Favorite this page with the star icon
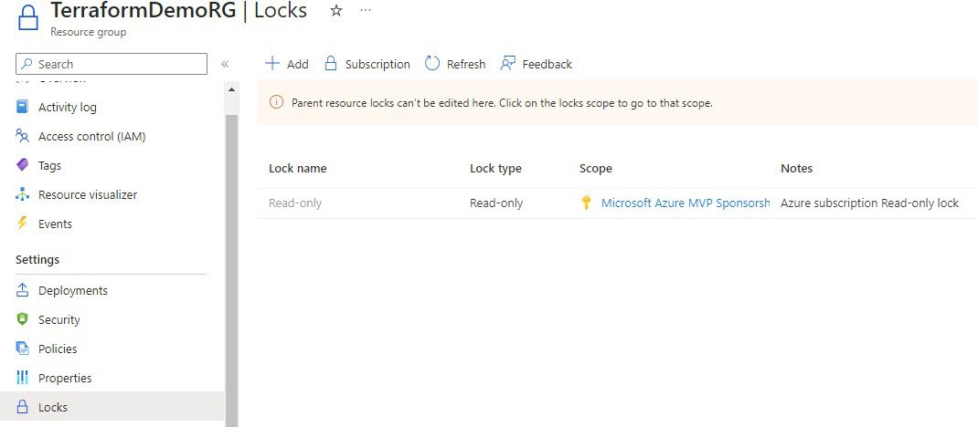 [336, 11]
